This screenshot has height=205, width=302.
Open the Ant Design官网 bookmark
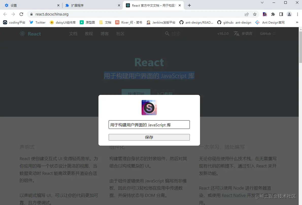270,22
